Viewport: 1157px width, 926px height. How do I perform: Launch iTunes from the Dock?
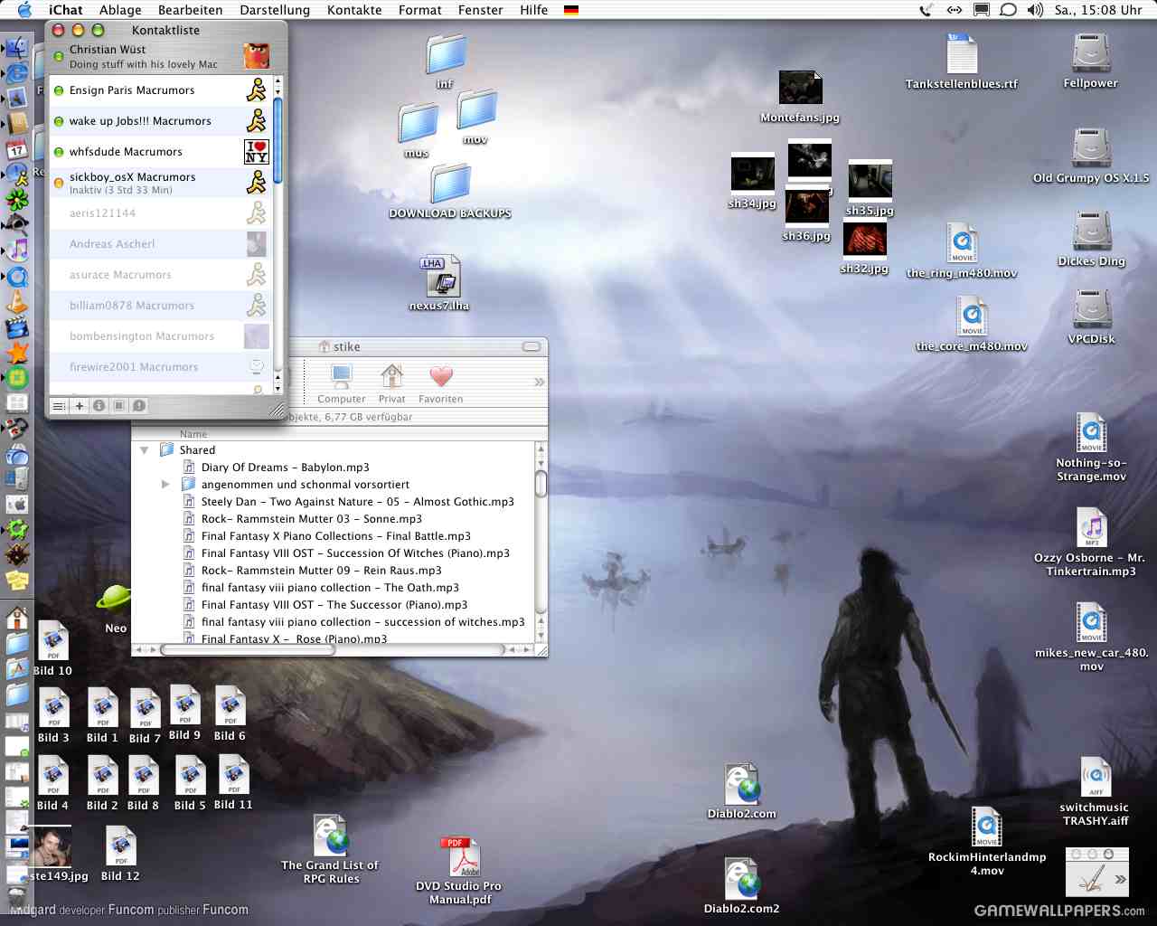16,250
